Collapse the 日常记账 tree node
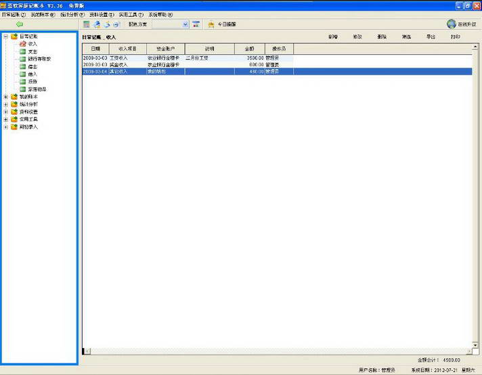Screen dimensions: 482x375 pyautogui.click(x=6, y=37)
